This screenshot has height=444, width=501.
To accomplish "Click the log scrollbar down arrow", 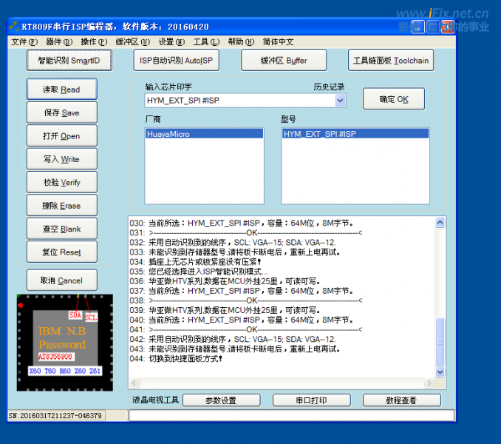I will click(x=440, y=371).
